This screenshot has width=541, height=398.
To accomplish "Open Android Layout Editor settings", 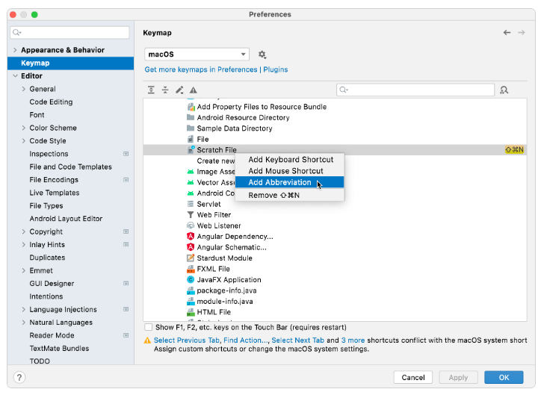I will [66, 219].
